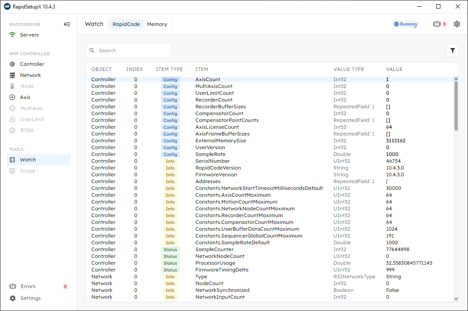Viewport: 468px width, 311px height.
Task: Click the Scope chart icon
Action: click(12, 171)
